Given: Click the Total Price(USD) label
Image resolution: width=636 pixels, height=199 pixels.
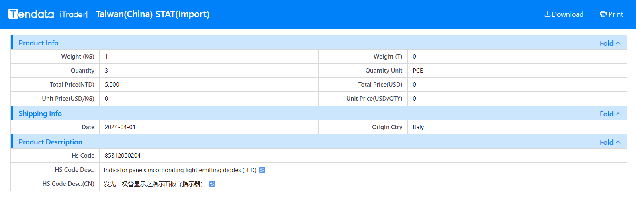Looking at the screenshot, I should tap(380, 85).
